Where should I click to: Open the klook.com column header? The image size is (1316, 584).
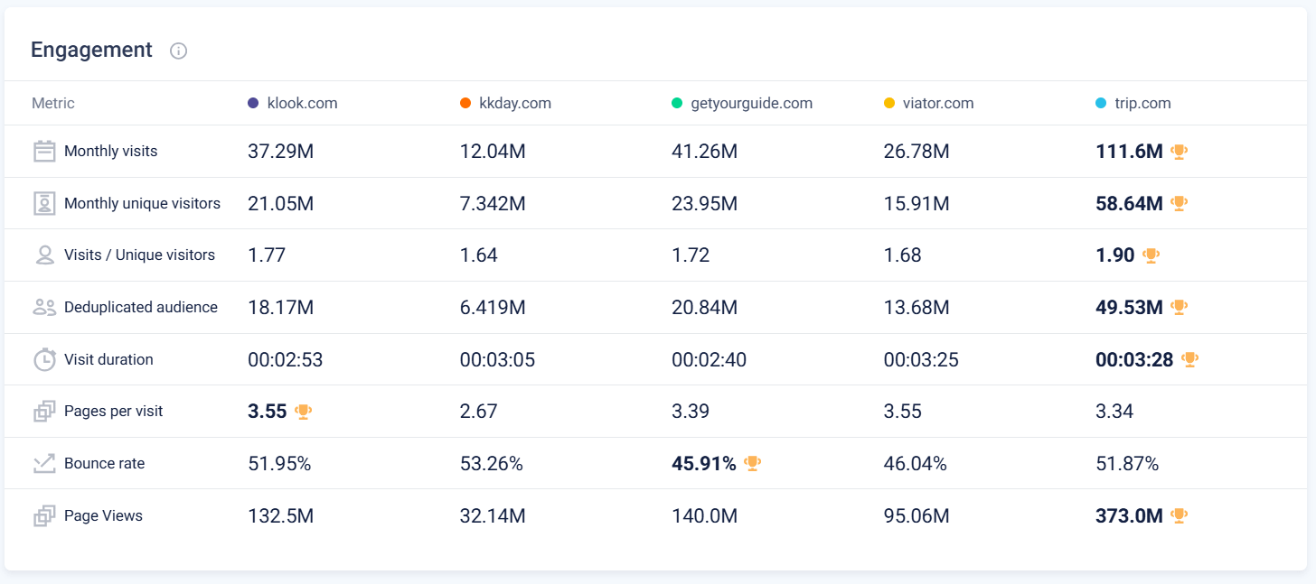302,103
